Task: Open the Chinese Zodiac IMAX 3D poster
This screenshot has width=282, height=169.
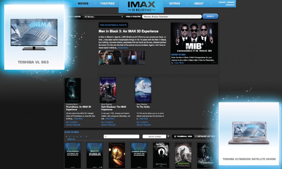Action: tap(139, 155)
